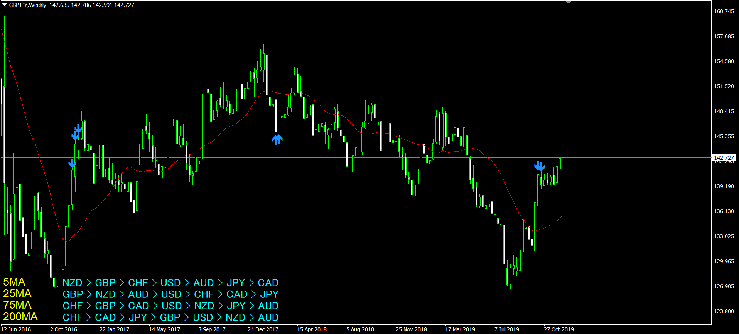
Task: Select the yellow 5MA label
Action: [x=14, y=282]
